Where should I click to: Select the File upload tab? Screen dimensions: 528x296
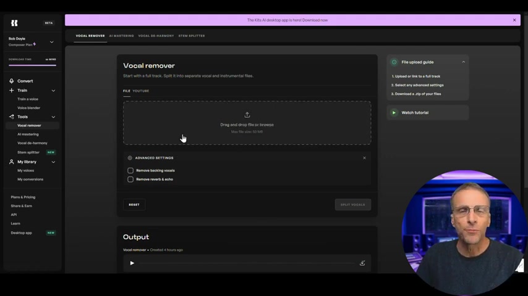click(x=127, y=91)
